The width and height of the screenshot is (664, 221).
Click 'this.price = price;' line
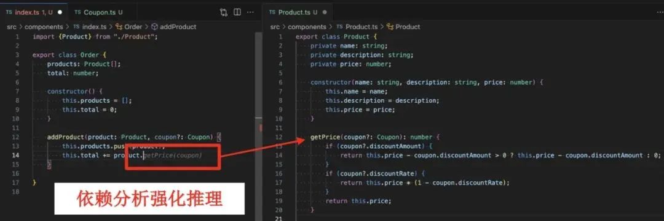click(360, 109)
